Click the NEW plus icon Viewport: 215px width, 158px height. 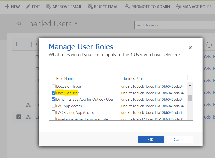(7, 7)
